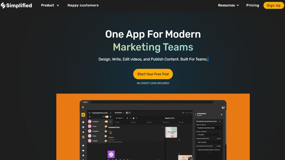Click the Simplified bolt logo inside the app preview
285x160 pixels.
[83, 107]
